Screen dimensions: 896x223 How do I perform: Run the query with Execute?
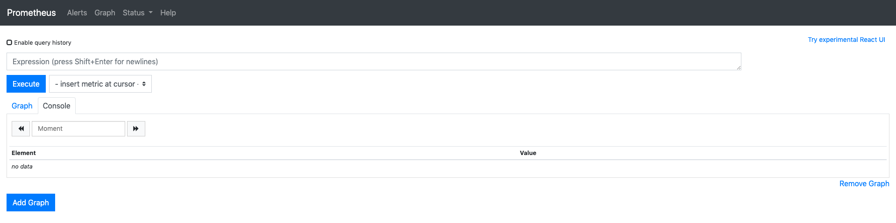(x=26, y=84)
